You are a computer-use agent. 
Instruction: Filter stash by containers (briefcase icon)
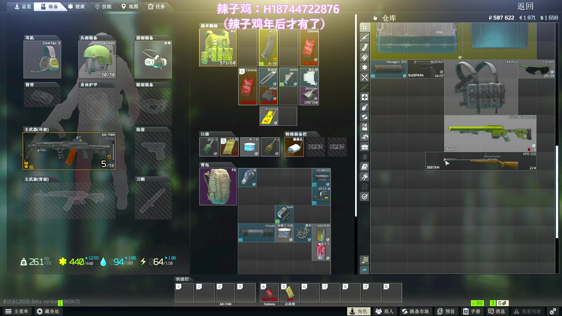tap(365, 147)
